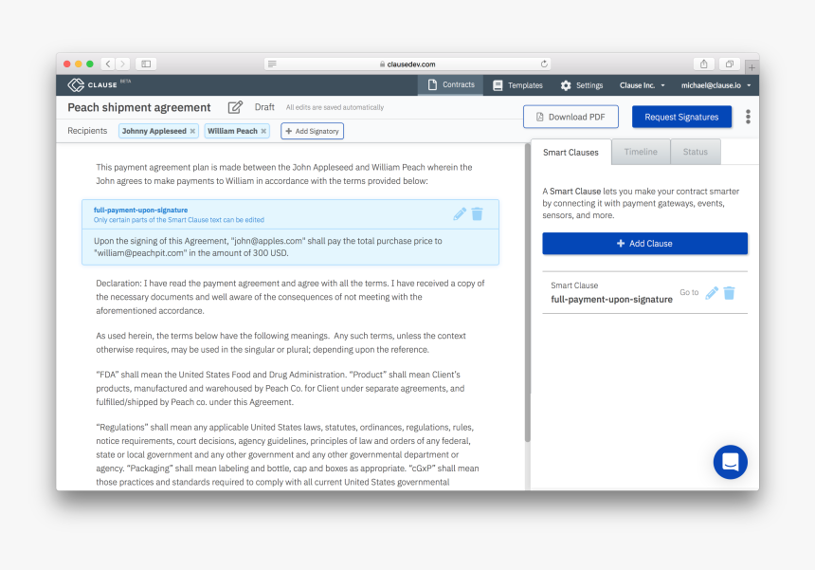
Task: Click the document vertical scrollbar
Action: (528, 293)
